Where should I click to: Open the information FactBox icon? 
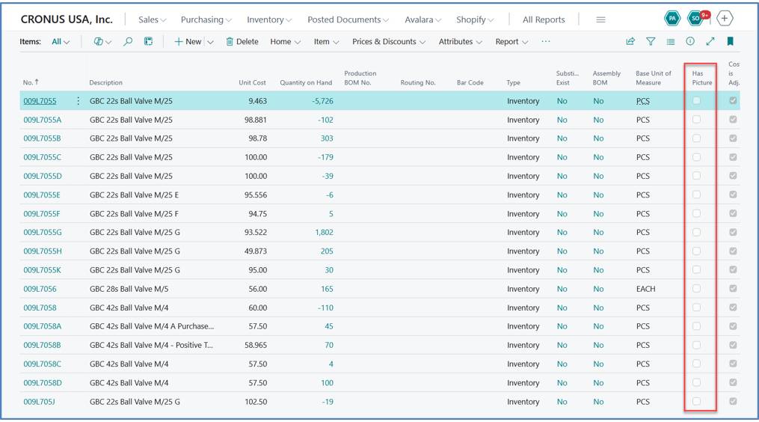(x=690, y=42)
